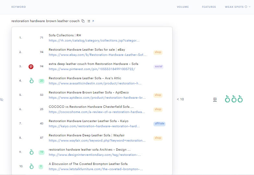Toggle the hide keyword eye icon

pos(2,100)
